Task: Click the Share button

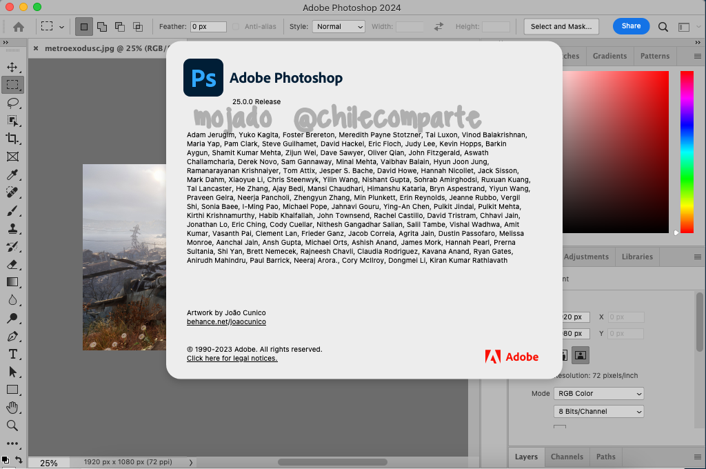Action: tap(631, 26)
